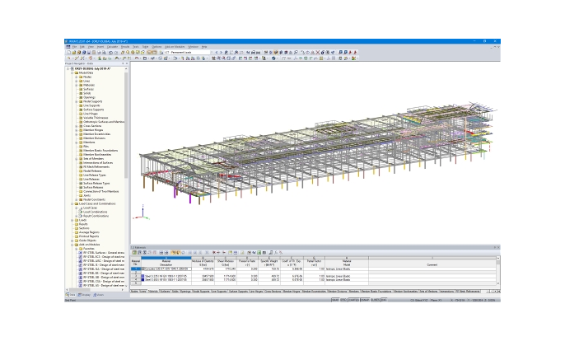
Task: Click first icon in Materials table toolbar
Action: 134,253
